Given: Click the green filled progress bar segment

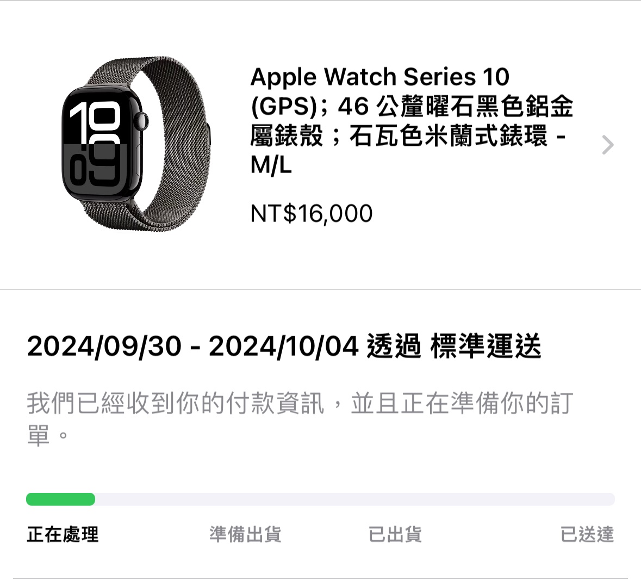Looking at the screenshot, I should click(x=60, y=499).
